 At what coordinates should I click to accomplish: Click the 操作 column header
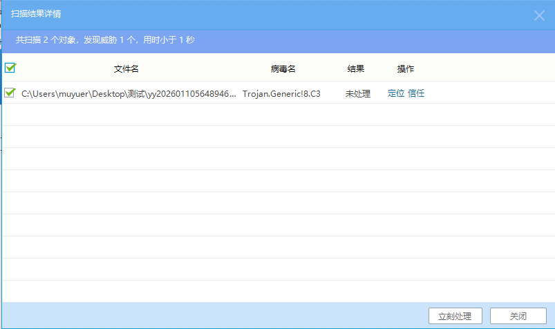(x=406, y=69)
